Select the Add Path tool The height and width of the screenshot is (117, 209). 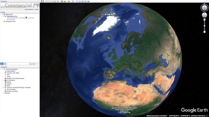[52, 1]
